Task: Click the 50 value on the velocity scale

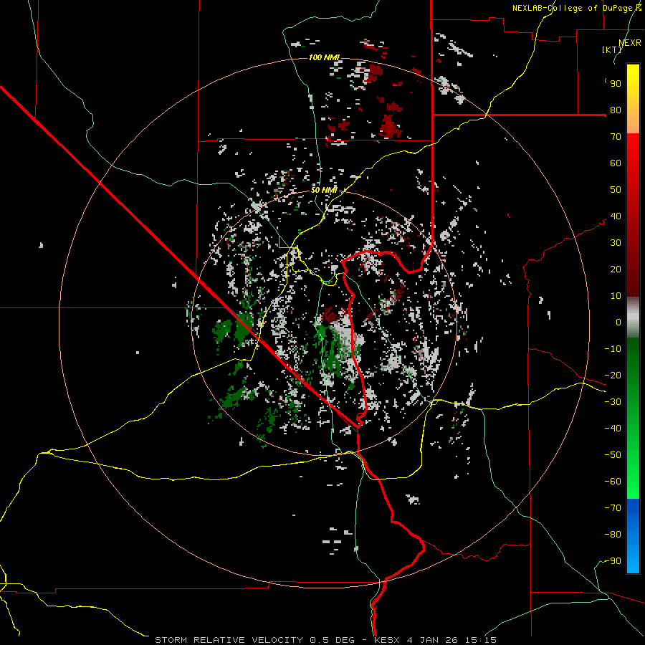Action: [x=616, y=190]
